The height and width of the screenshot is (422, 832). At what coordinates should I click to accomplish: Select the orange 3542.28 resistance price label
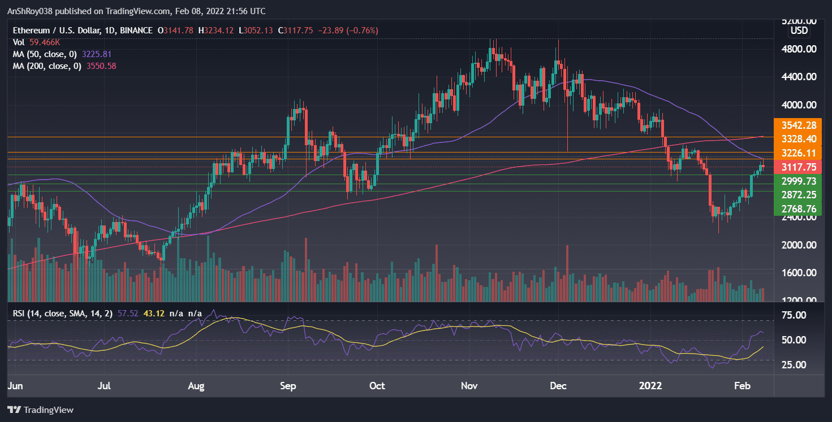(x=800, y=125)
